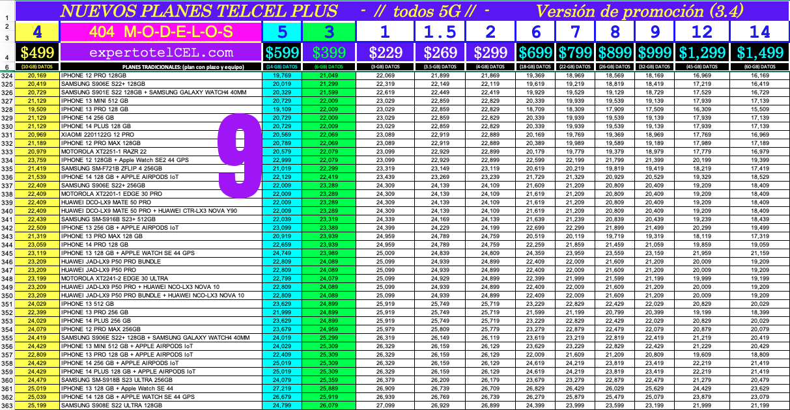
Task: Click plan number '14' header cell
Action: pyautogui.click(x=759, y=32)
